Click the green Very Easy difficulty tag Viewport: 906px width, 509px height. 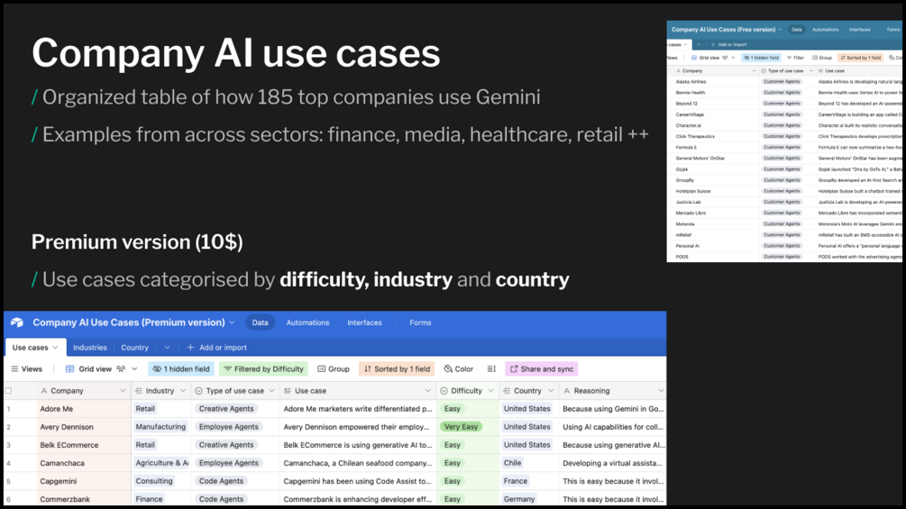click(x=461, y=427)
